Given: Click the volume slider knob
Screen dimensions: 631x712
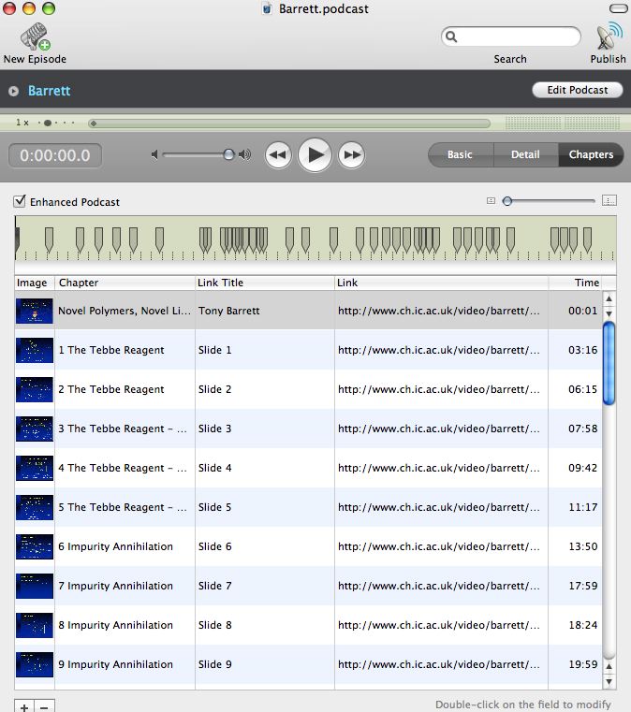Looking at the screenshot, I should (228, 155).
